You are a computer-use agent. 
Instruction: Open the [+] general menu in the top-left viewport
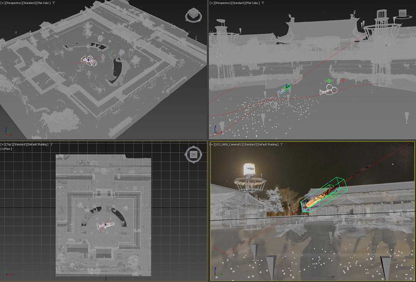pyautogui.click(x=3, y=3)
